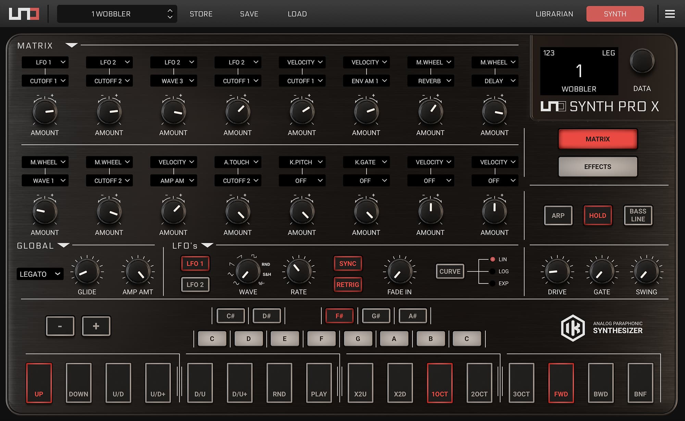Screen dimensions: 685x421
Task: Open the first LFO 1 source dropdown
Action: coord(45,62)
